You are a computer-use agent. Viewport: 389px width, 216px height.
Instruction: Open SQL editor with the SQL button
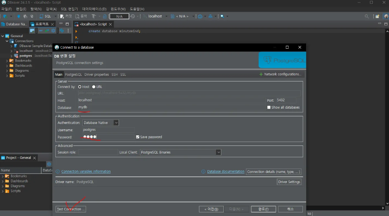click(x=45, y=16)
